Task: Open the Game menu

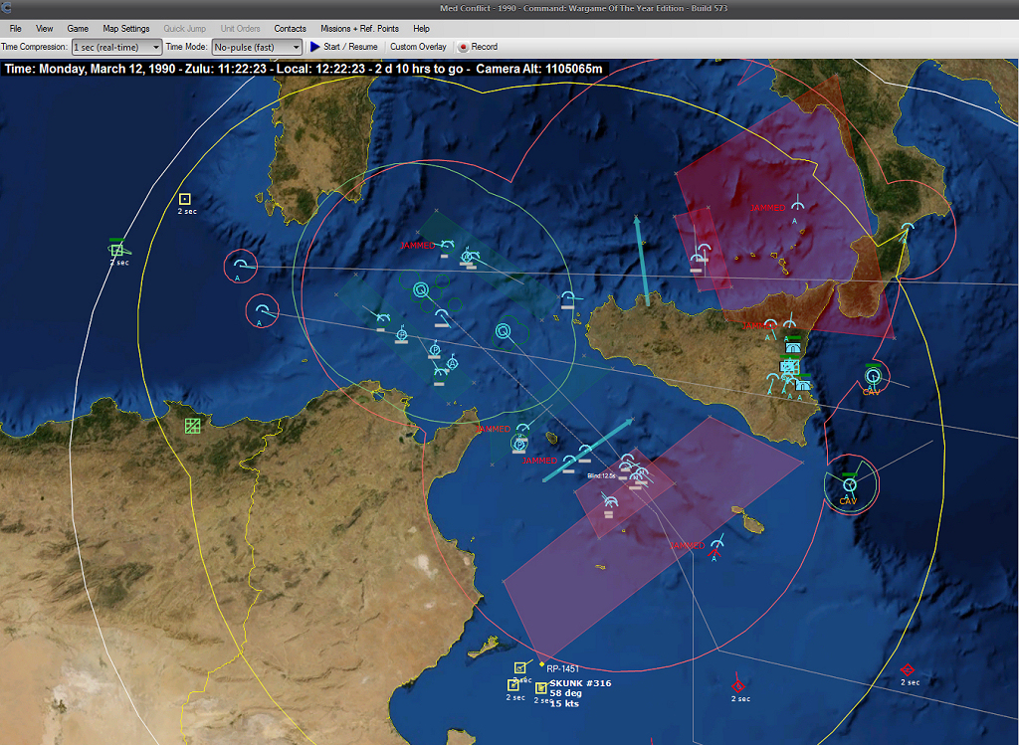Action: 78,29
